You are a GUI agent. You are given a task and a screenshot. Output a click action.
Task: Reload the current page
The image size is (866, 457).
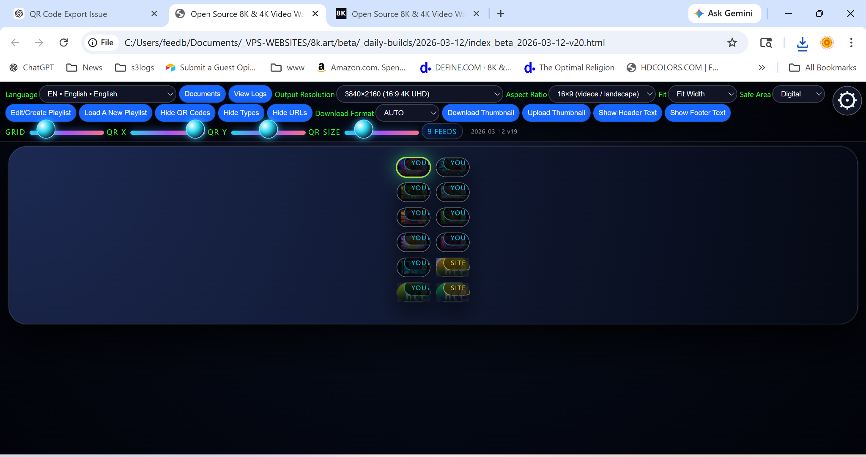[x=63, y=43]
